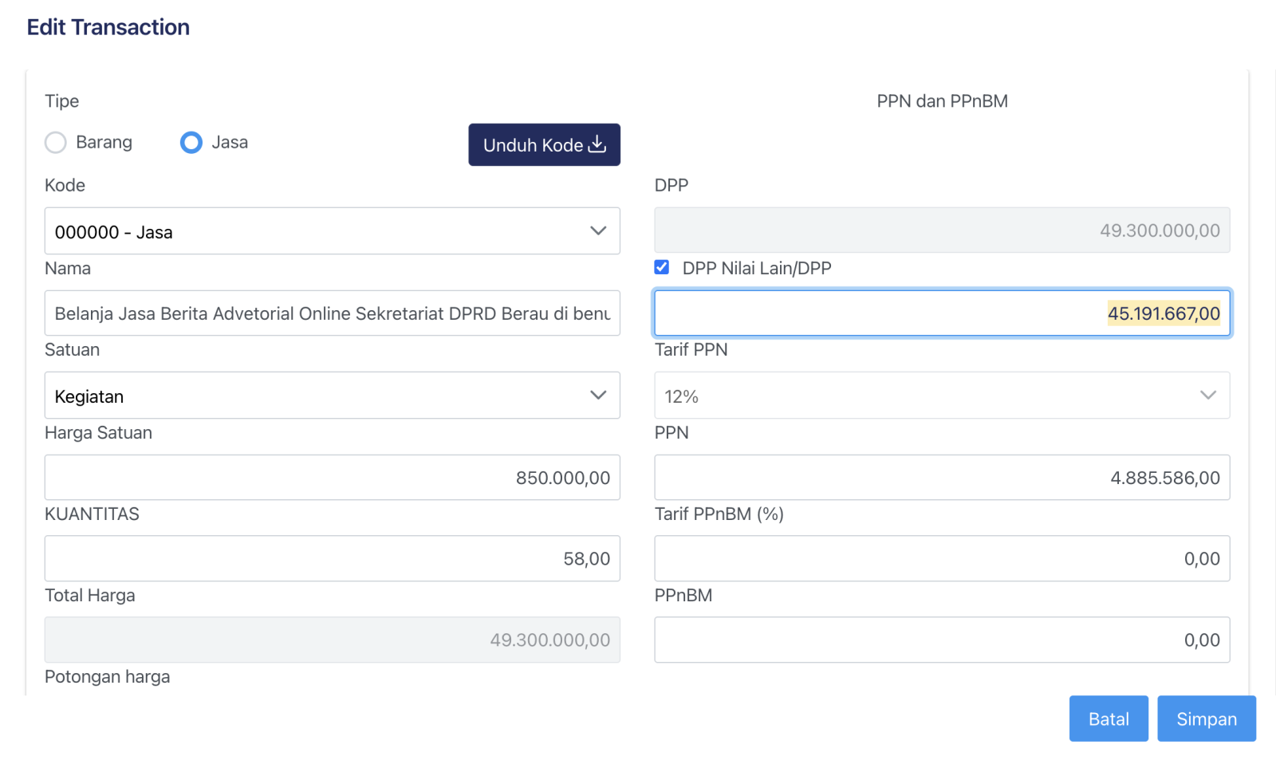
Task: Click the greyed DPP field showing 49.300.000,00
Action: point(942,230)
